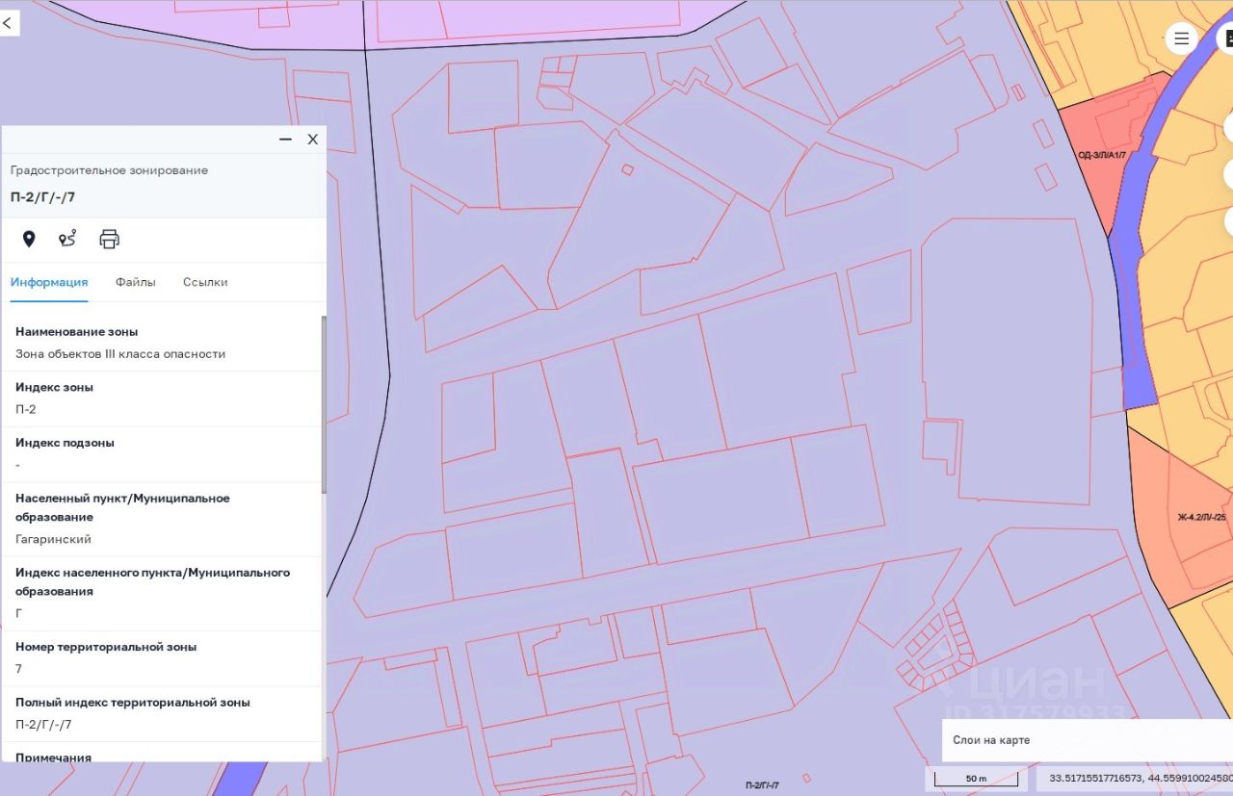Click the Примечания label
Screen dimensions: 1233x796
click(54, 757)
